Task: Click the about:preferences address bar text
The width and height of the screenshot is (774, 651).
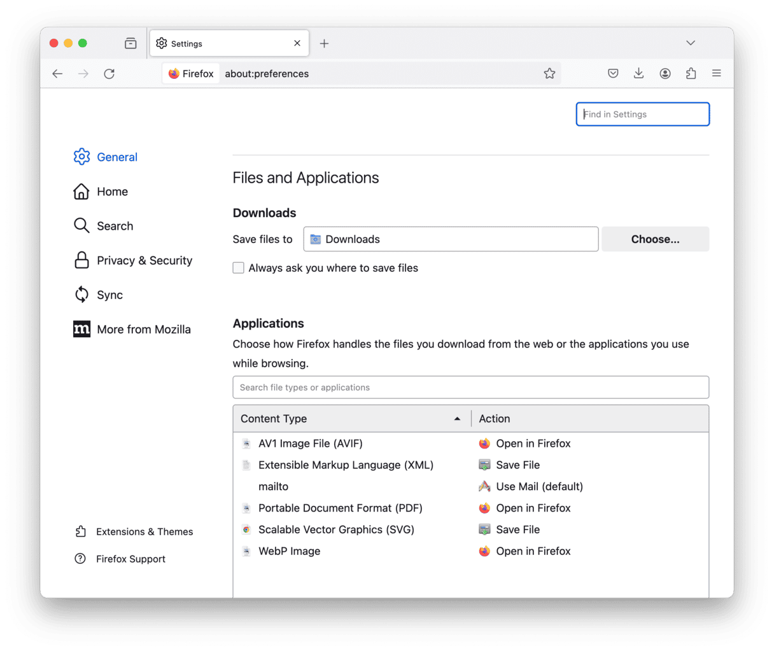Action: click(267, 74)
